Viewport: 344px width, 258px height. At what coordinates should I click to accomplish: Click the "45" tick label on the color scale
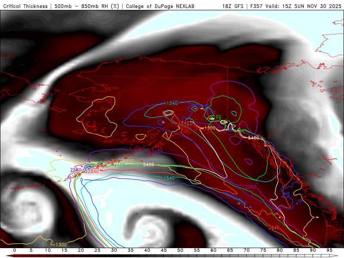164,250
